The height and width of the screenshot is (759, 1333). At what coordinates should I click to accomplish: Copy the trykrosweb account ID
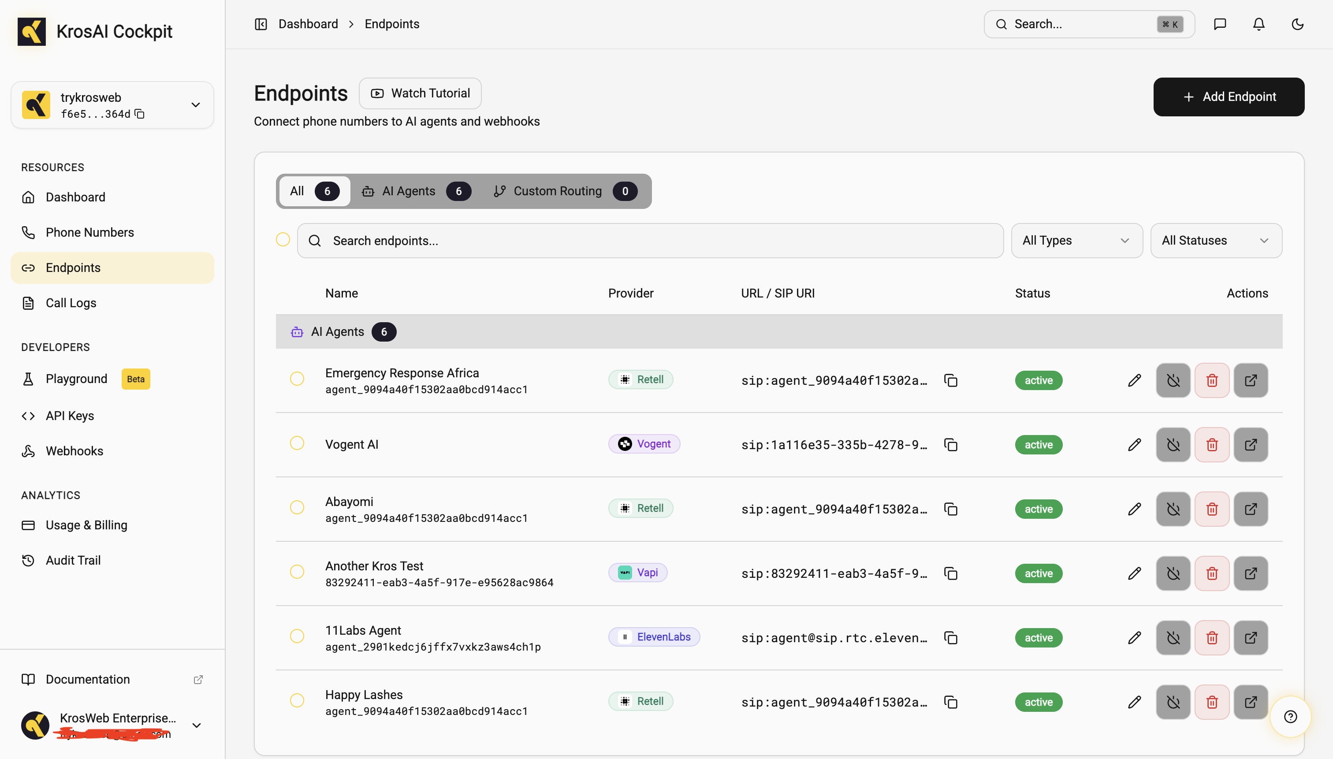140,114
